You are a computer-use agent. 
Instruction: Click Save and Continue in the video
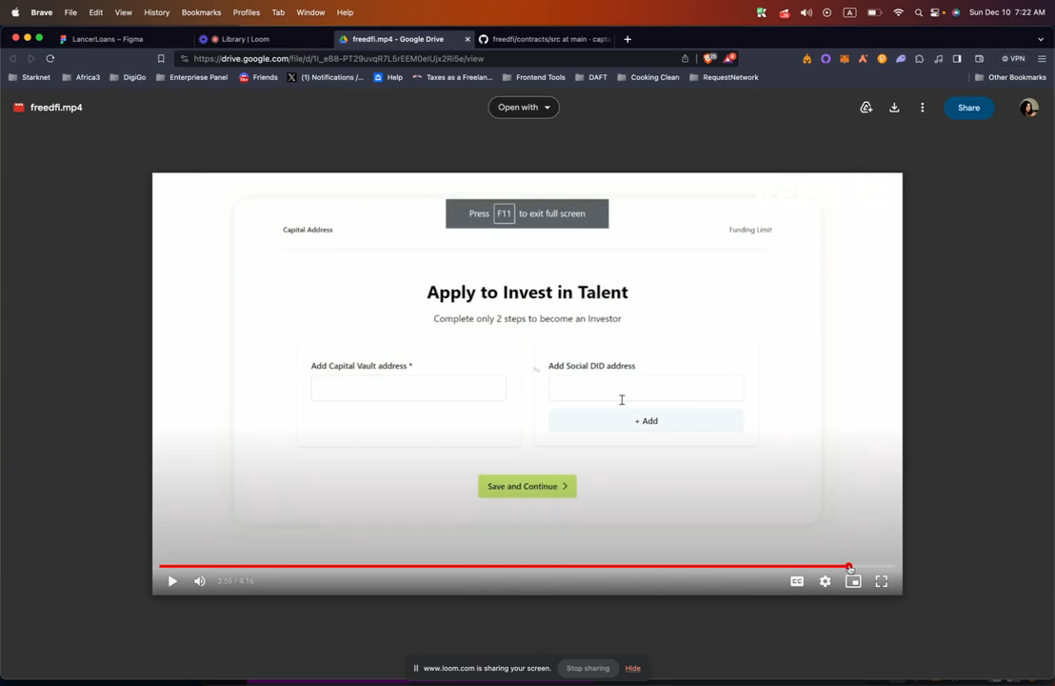[x=527, y=486]
